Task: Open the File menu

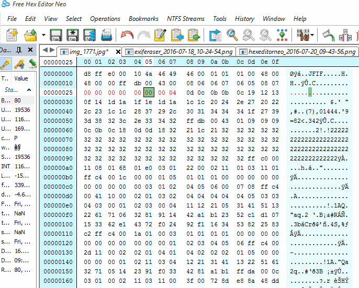Action: click(12, 19)
